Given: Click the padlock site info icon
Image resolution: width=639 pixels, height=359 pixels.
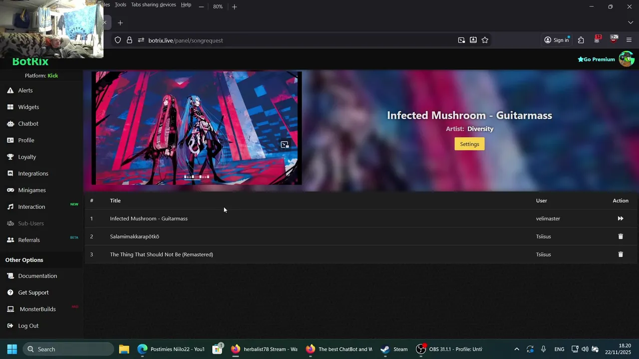Looking at the screenshot, I should click(129, 40).
